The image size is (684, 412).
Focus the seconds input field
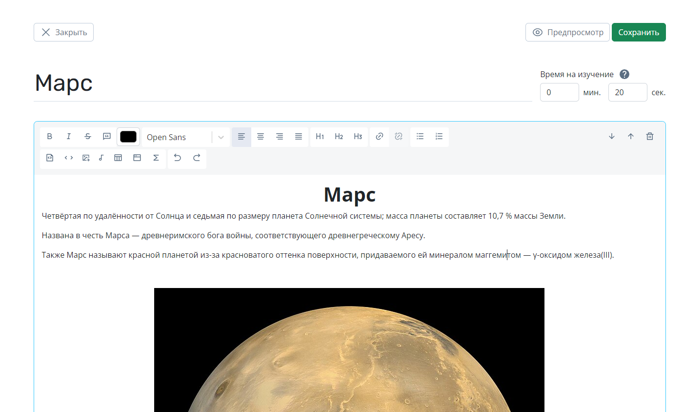[x=628, y=92]
